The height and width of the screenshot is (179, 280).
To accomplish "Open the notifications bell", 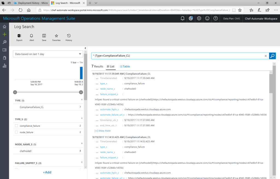I will tap(182, 18).
